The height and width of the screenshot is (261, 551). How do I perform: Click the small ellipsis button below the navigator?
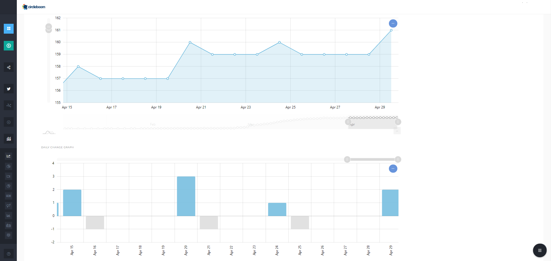397,131
